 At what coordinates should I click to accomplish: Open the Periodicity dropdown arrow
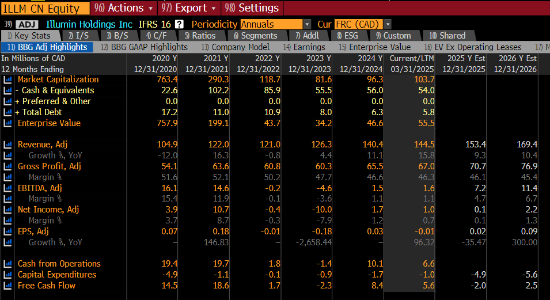[x=307, y=24]
